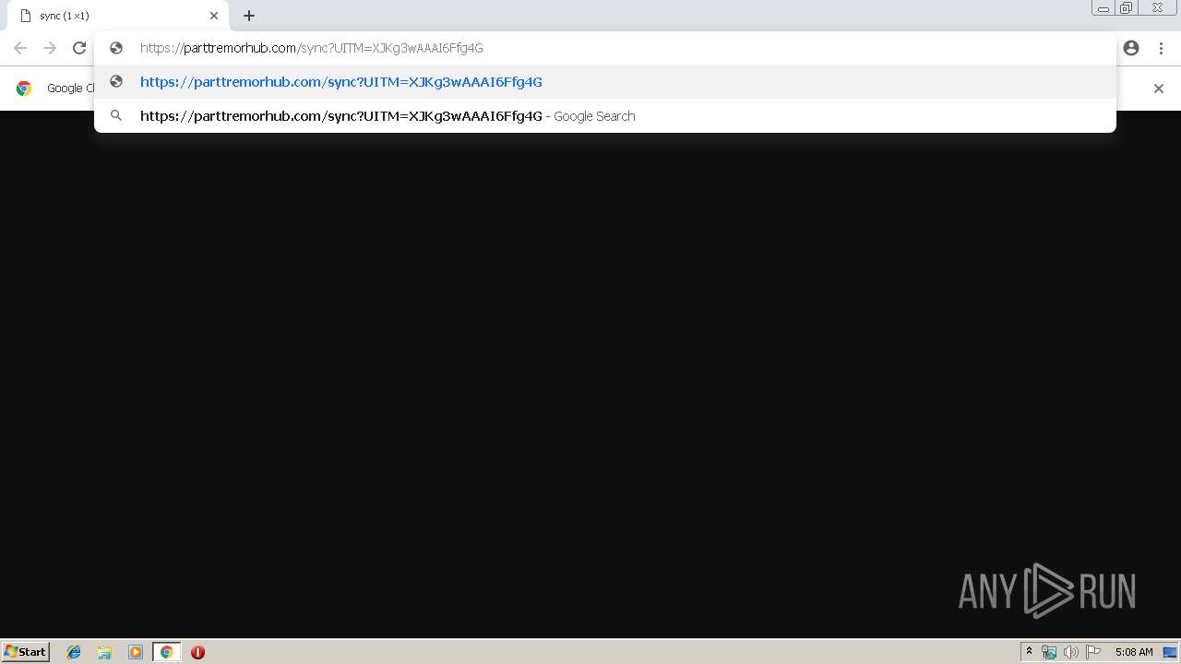Click the volume speaker tray icon
Viewport: 1181px width, 664px height.
pos(1071,652)
